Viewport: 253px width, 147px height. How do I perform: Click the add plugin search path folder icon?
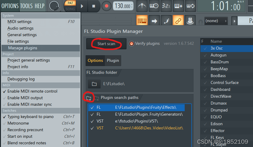[89, 98]
